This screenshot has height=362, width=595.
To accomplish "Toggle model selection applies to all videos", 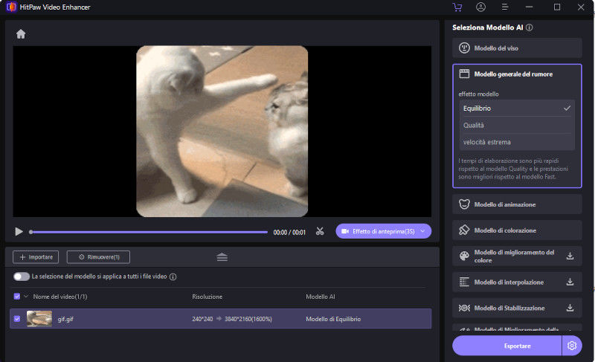I will (x=22, y=277).
